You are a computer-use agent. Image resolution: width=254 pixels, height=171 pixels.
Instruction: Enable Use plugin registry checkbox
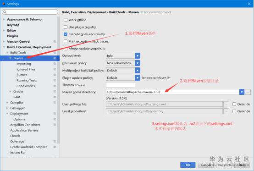tap(66, 27)
